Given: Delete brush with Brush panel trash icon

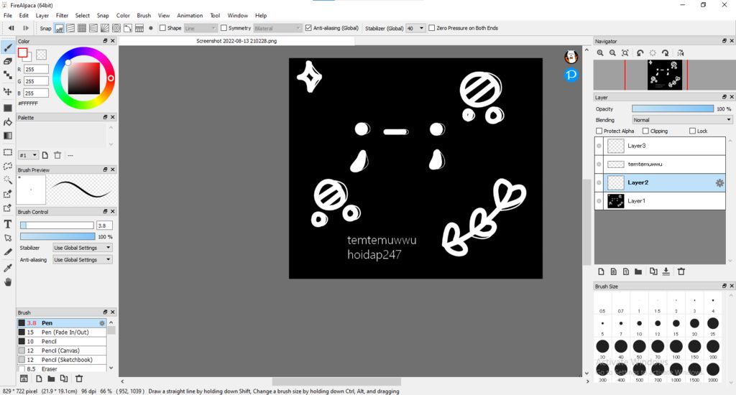Looking at the screenshot, I should 79,378.
